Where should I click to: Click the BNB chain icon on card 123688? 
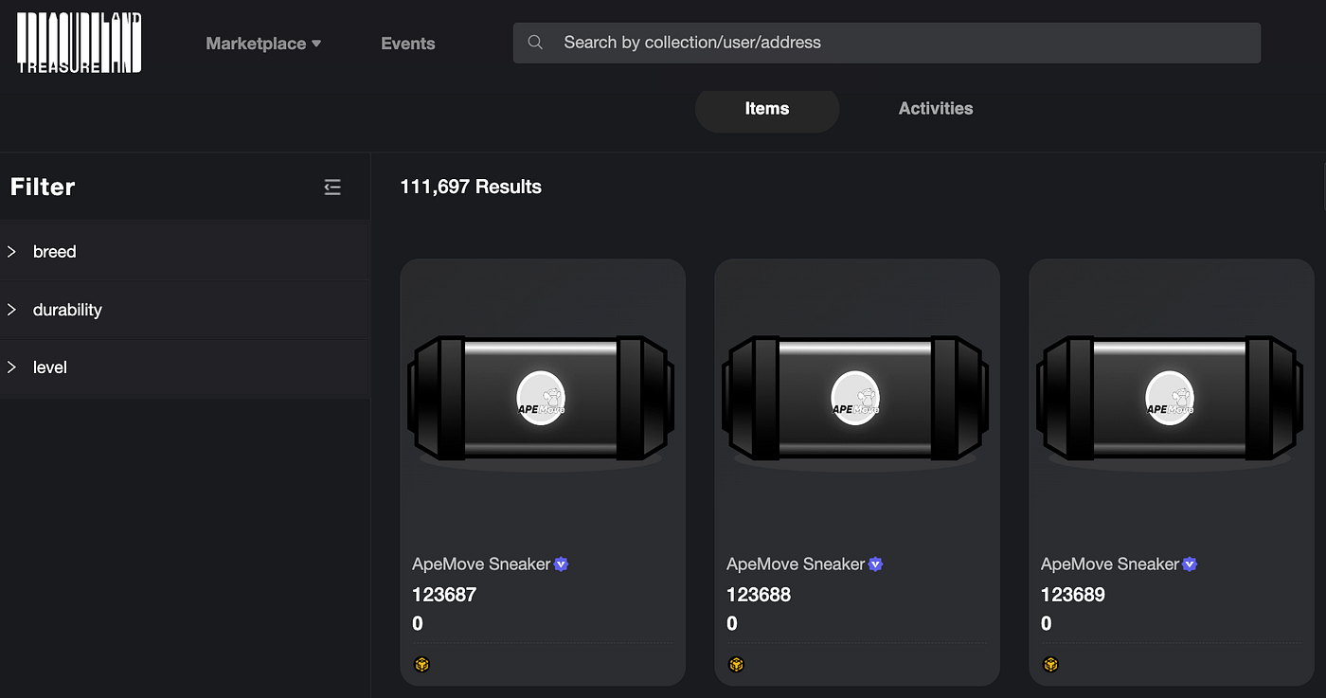pos(737,665)
